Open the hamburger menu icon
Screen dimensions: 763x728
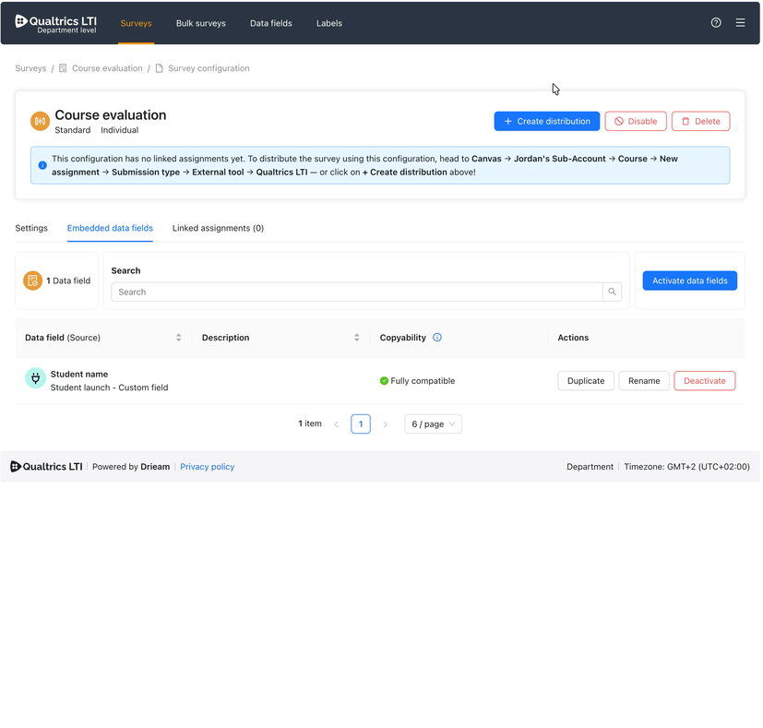pyautogui.click(x=740, y=23)
